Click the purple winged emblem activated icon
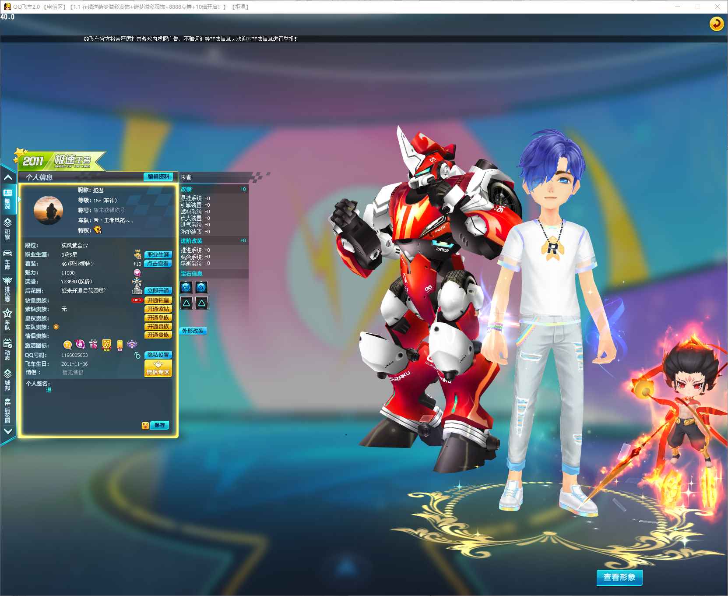Viewport: 728px width, 596px height. point(132,345)
